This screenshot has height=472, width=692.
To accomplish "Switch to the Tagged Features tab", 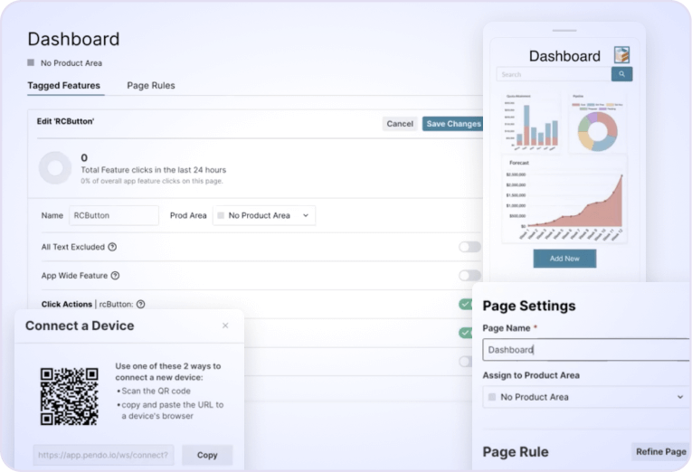I will coord(64,86).
